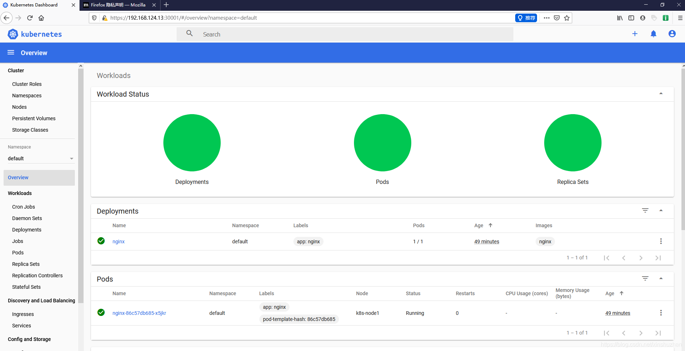This screenshot has width=685, height=351.
Task: Click the Cluster sidebar heading
Action: click(16, 70)
